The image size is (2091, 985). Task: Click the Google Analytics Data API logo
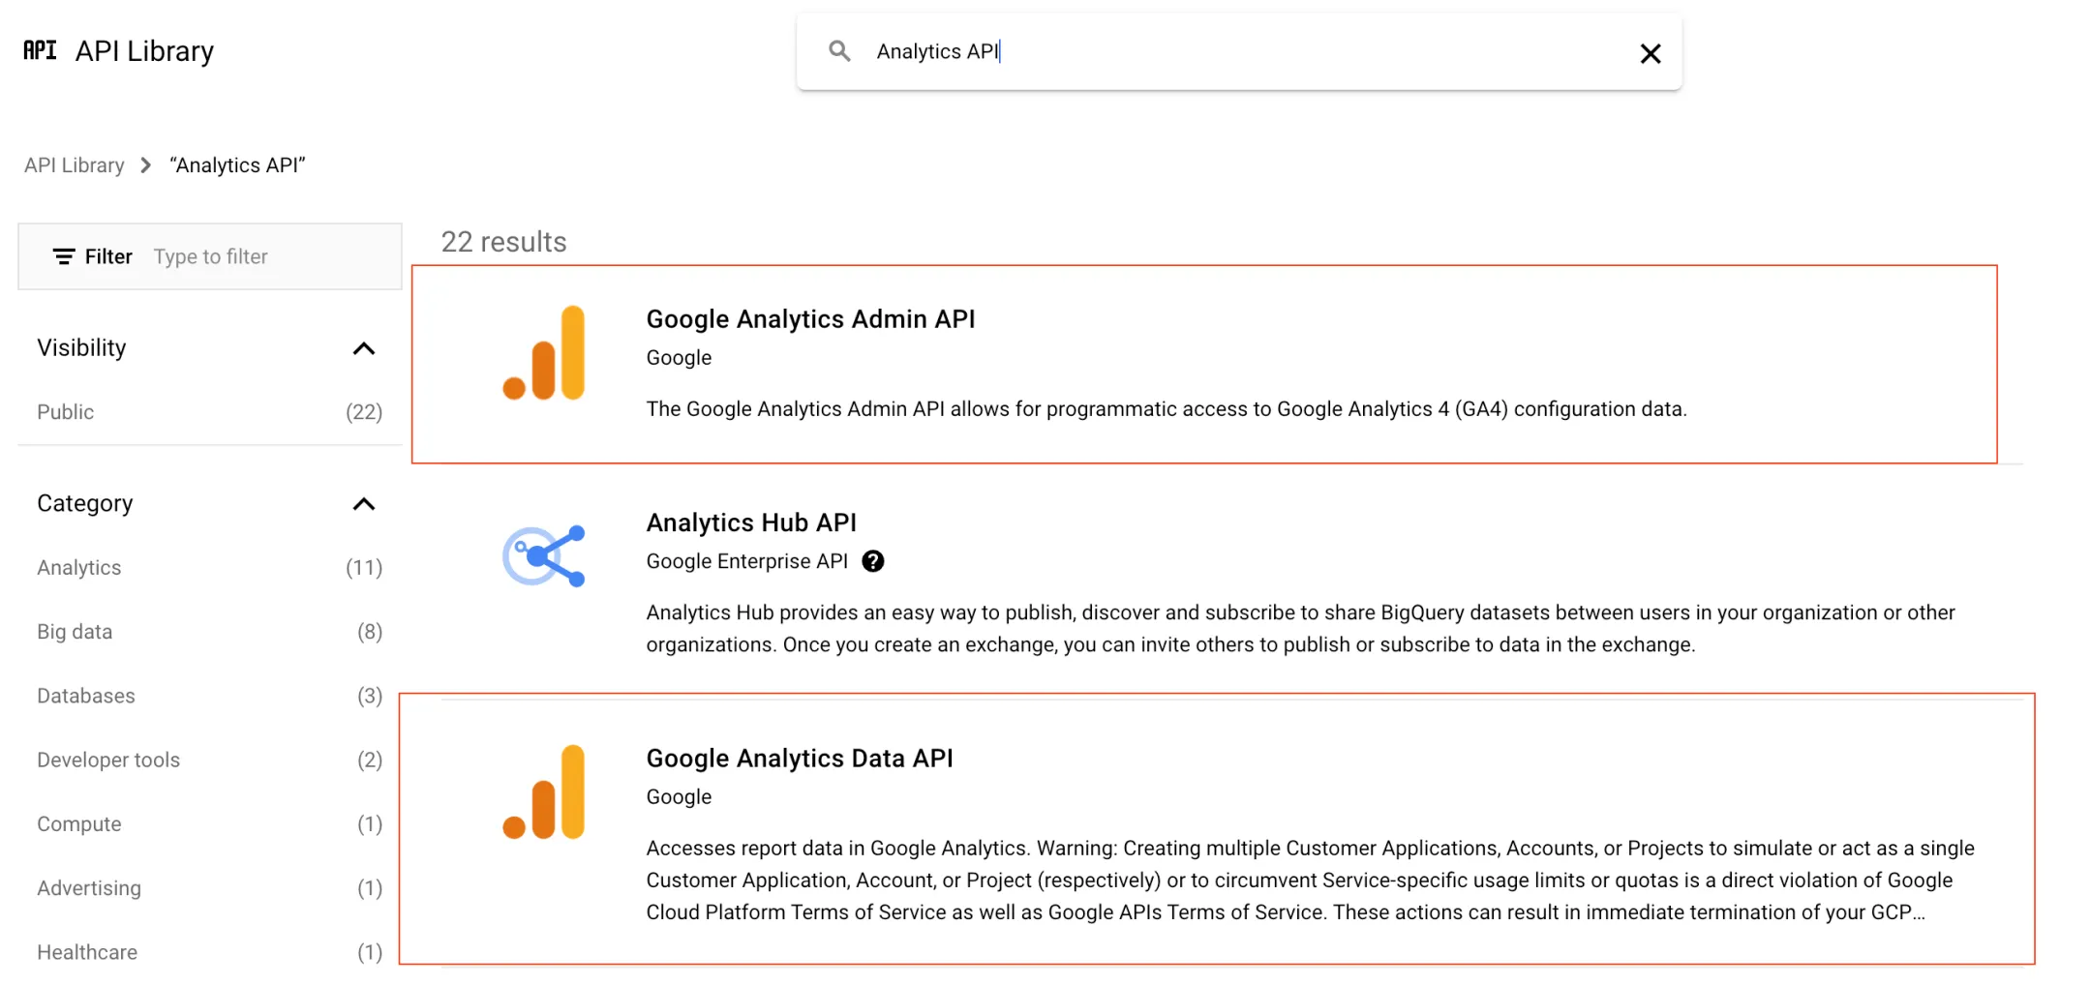tap(544, 792)
